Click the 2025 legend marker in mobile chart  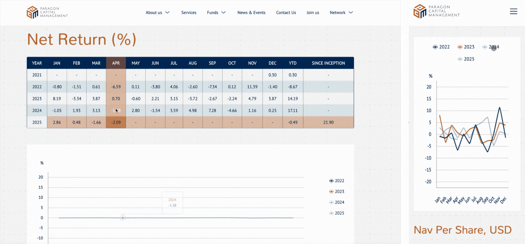point(460,59)
